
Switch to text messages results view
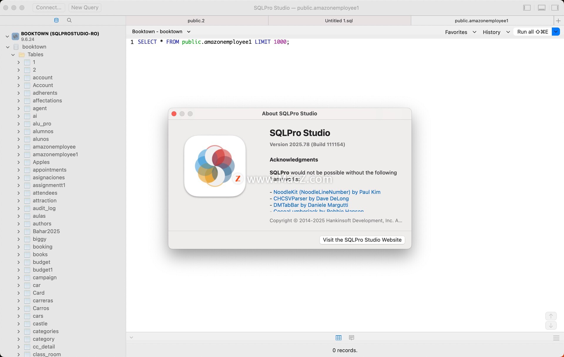pos(351,338)
